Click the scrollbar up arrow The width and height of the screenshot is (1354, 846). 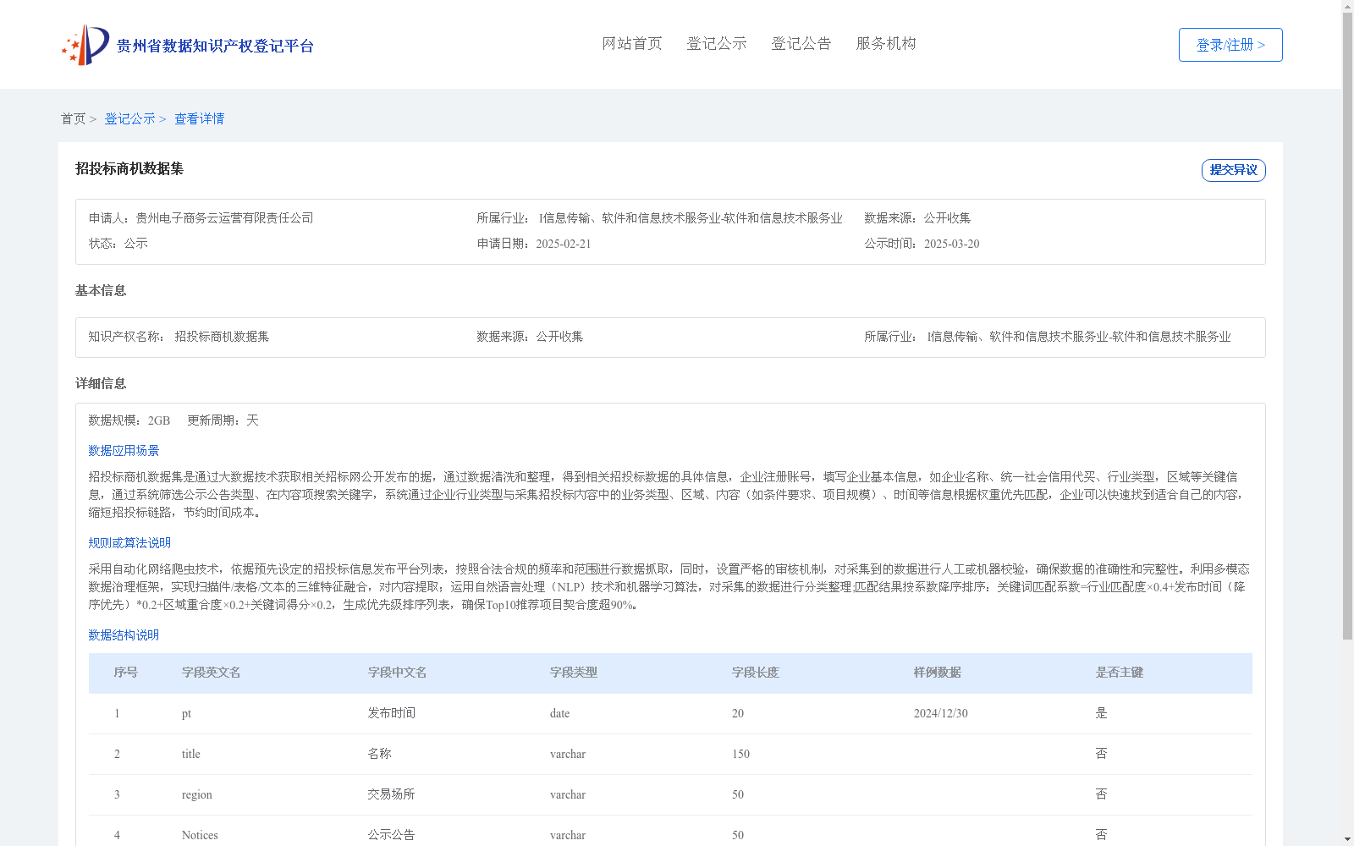[1347, 6]
